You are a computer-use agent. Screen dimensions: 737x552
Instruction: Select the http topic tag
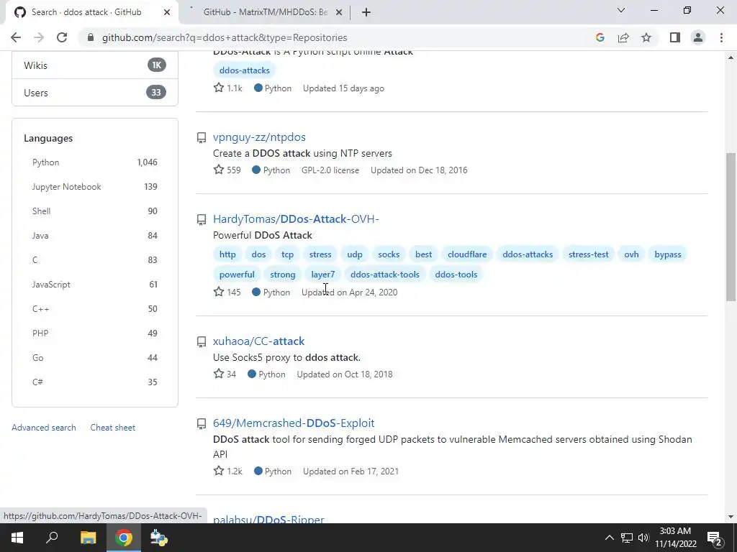227,254
